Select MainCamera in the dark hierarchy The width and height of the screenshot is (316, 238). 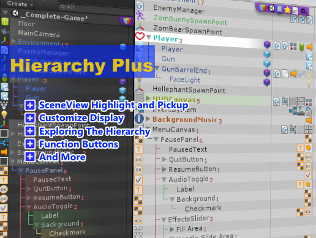coord(39,33)
